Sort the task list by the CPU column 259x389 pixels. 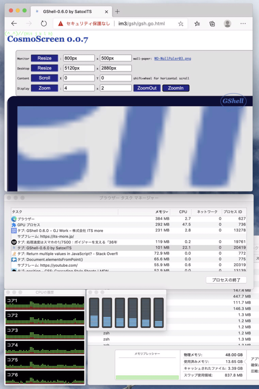pyautogui.click(x=183, y=212)
